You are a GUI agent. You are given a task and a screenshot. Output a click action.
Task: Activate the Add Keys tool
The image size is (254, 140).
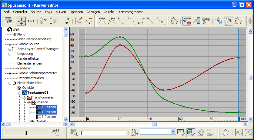pos(66,21)
